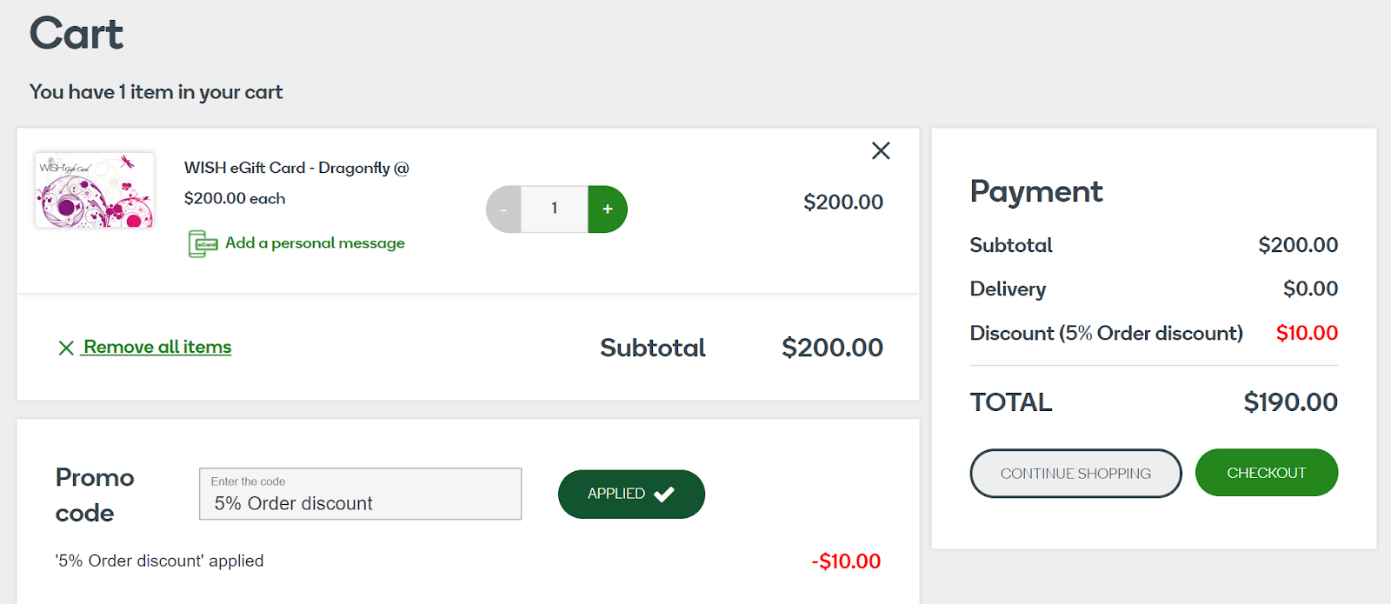Increase quantity with the plus button
This screenshot has width=1391, height=604.
pos(608,209)
